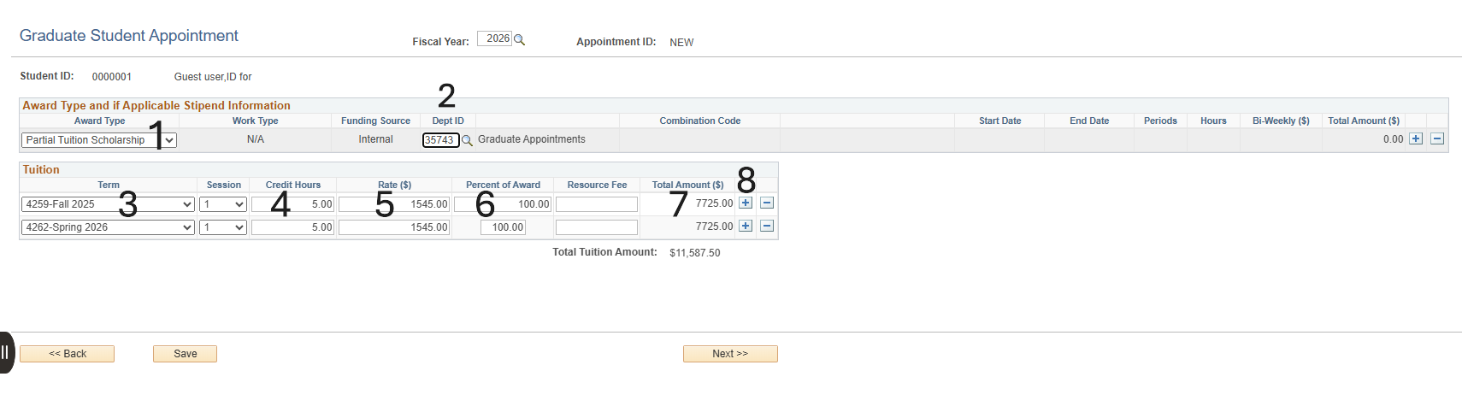This screenshot has height=418, width=1462.
Task: Expand the 4259-Fall 2025 term dropdown
Action: pos(108,204)
